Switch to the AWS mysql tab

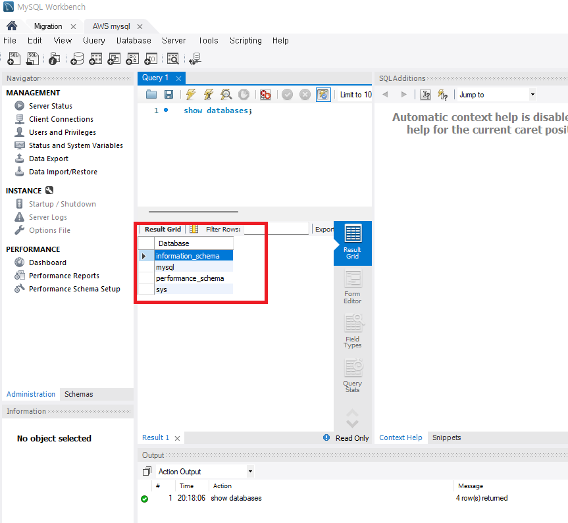pos(111,26)
